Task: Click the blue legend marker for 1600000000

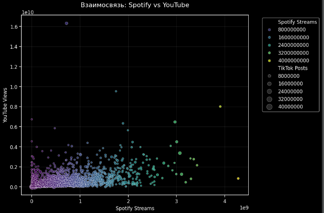Action: tap(269, 37)
